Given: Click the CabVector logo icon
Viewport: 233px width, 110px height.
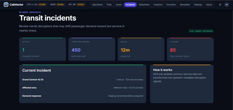Looking at the screenshot, I should point(6,5).
